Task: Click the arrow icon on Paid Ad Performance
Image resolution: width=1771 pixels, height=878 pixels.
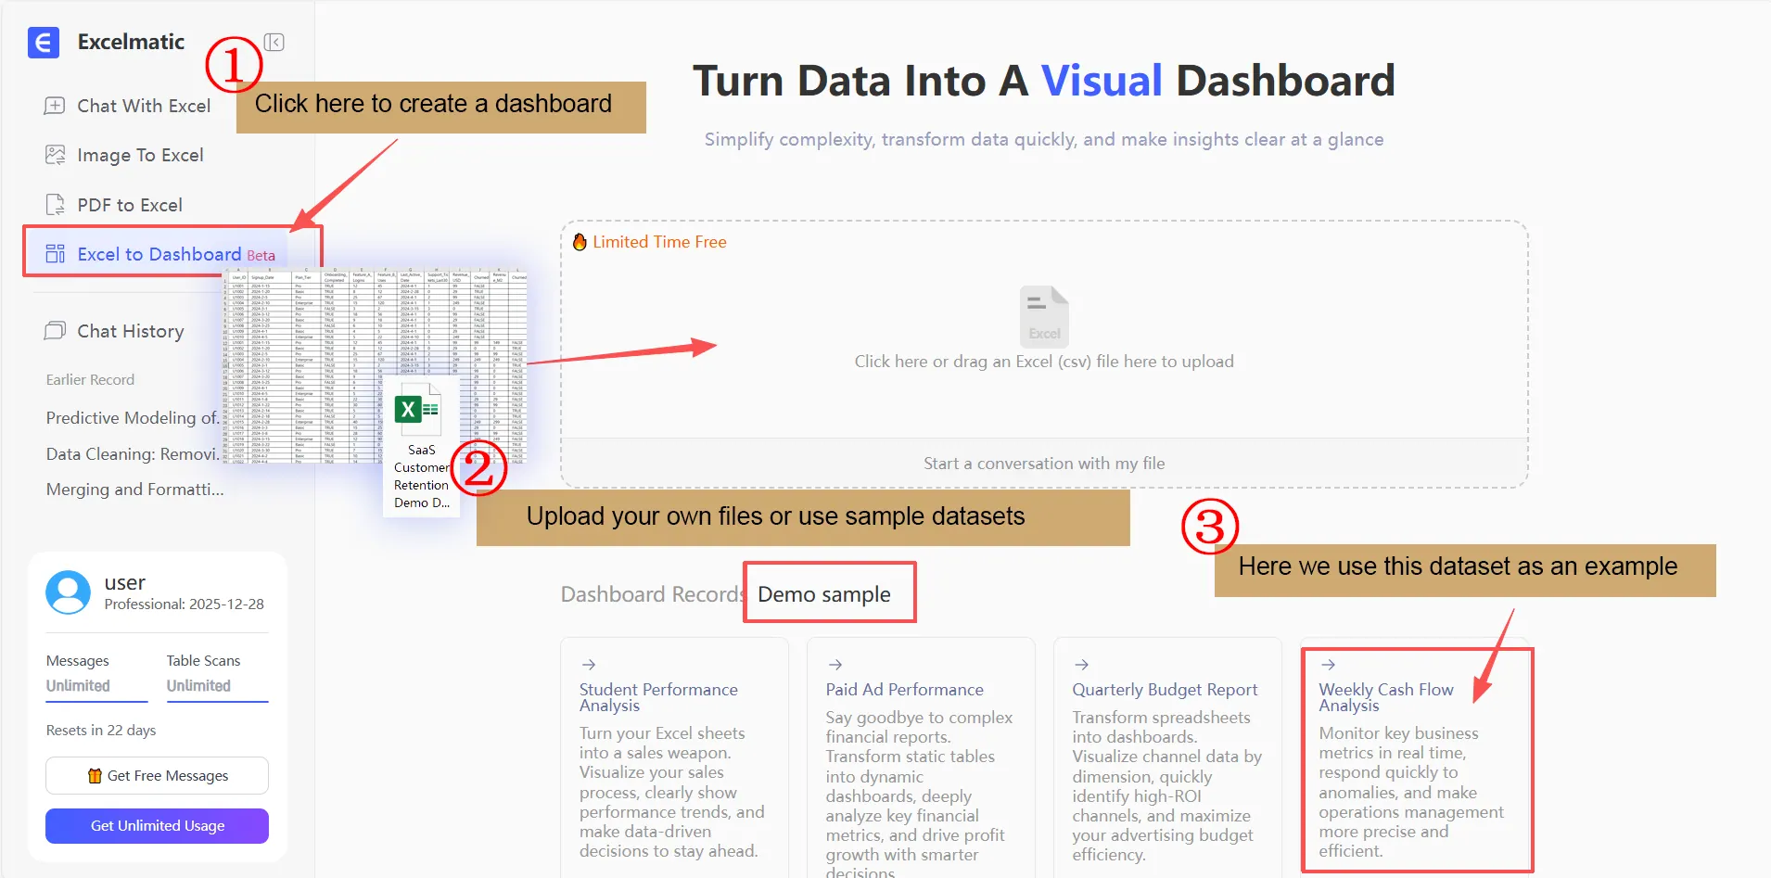Action: coord(835,664)
